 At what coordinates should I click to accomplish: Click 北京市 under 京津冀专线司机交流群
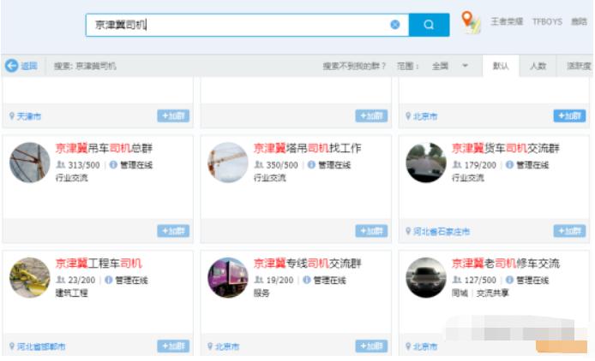pos(227,346)
